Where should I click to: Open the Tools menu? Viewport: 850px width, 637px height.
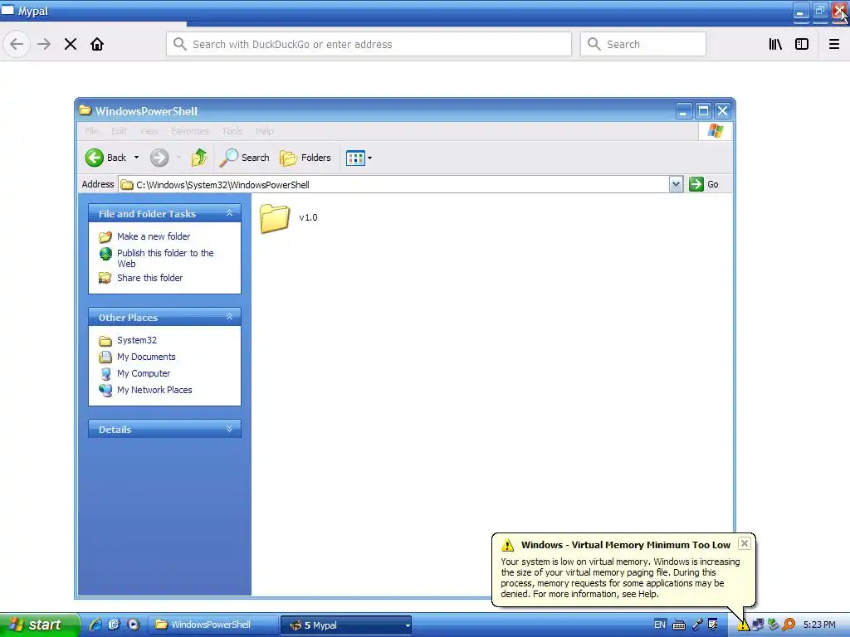(232, 131)
